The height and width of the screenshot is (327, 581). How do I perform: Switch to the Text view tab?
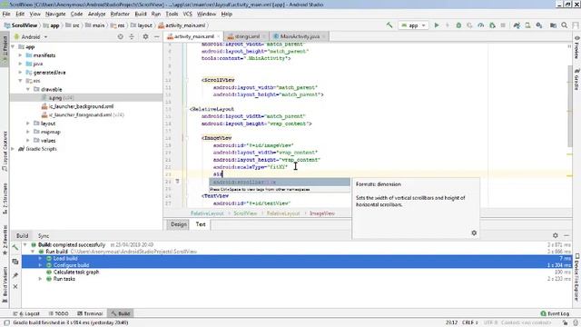click(201, 224)
